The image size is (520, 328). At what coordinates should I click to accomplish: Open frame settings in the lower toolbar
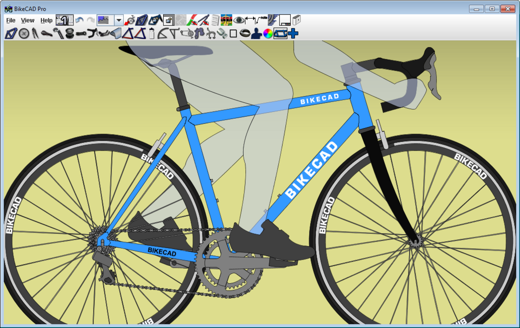11,34
